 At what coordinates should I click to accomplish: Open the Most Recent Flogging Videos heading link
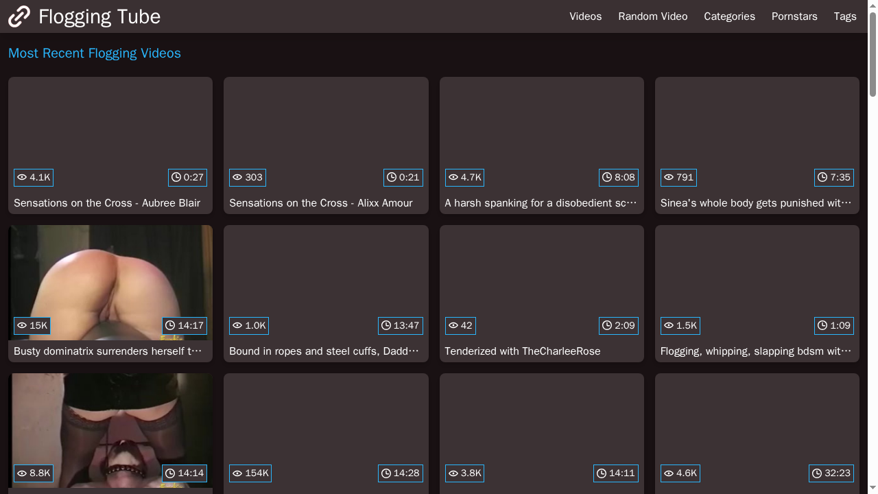[95, 54]
